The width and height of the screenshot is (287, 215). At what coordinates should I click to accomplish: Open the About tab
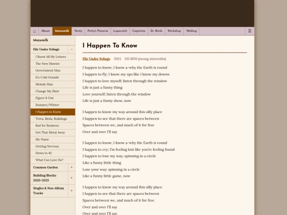[x=45, y=31]
